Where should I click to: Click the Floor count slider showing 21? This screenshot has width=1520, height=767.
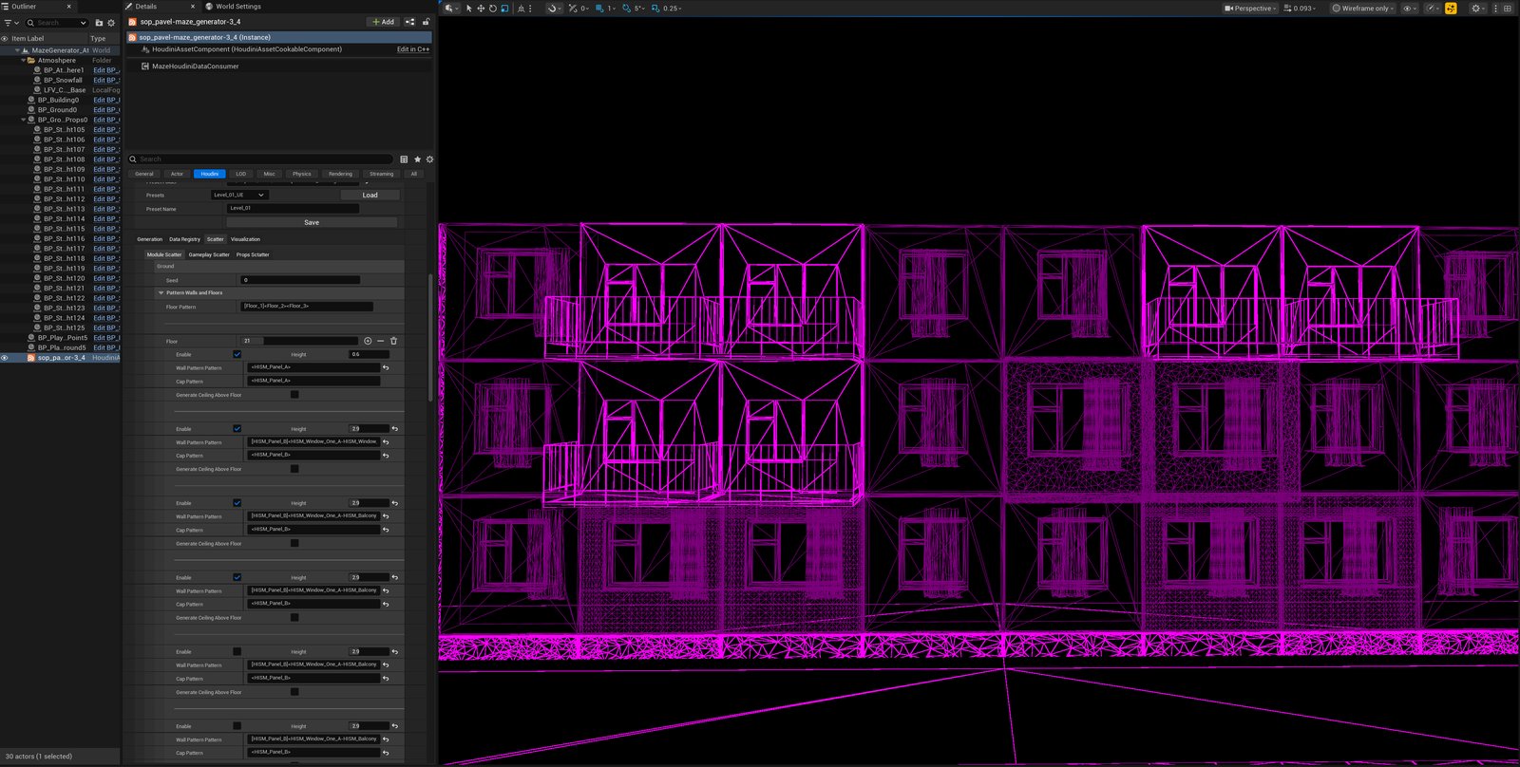coord(300,341)
